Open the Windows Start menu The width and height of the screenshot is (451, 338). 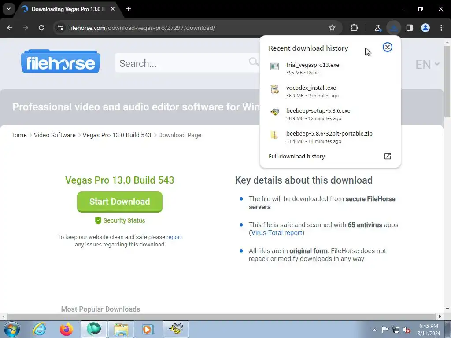tap(11, 329)
